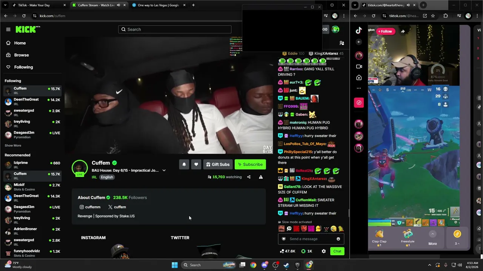Open the emote picker in chat box
This screenshot has height=271, width=483.
[338, 239]
